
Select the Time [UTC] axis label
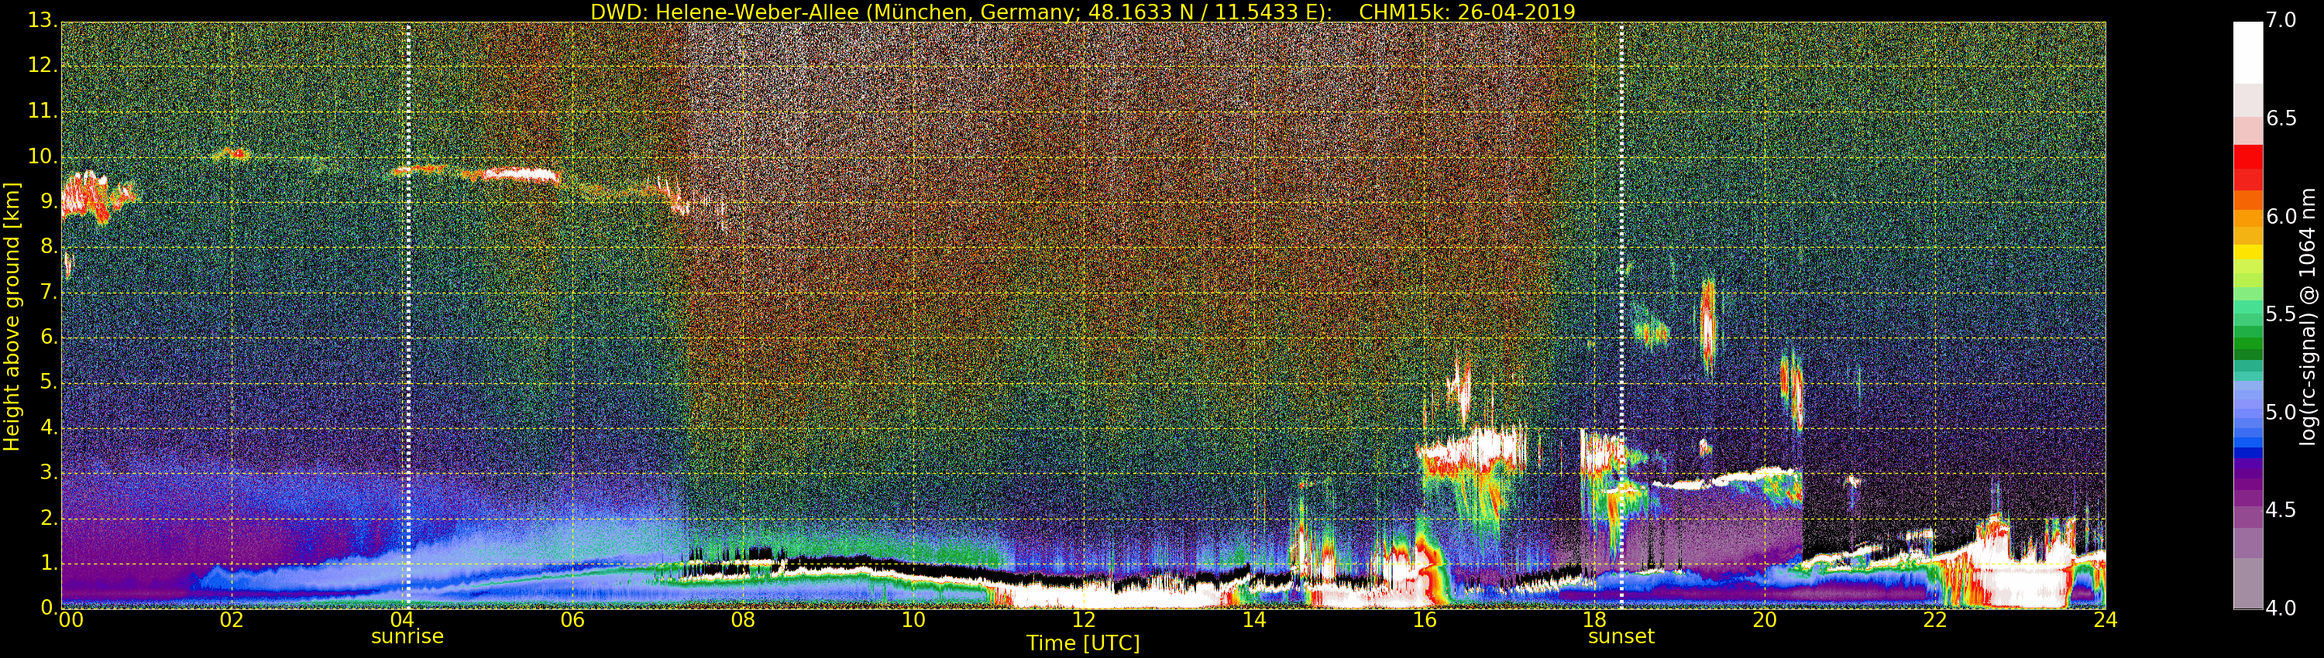(x=1083, y=643)
